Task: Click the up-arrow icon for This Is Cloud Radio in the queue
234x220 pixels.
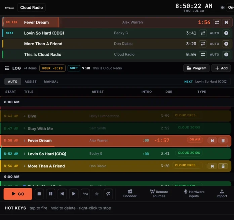Action: [226, 54]
